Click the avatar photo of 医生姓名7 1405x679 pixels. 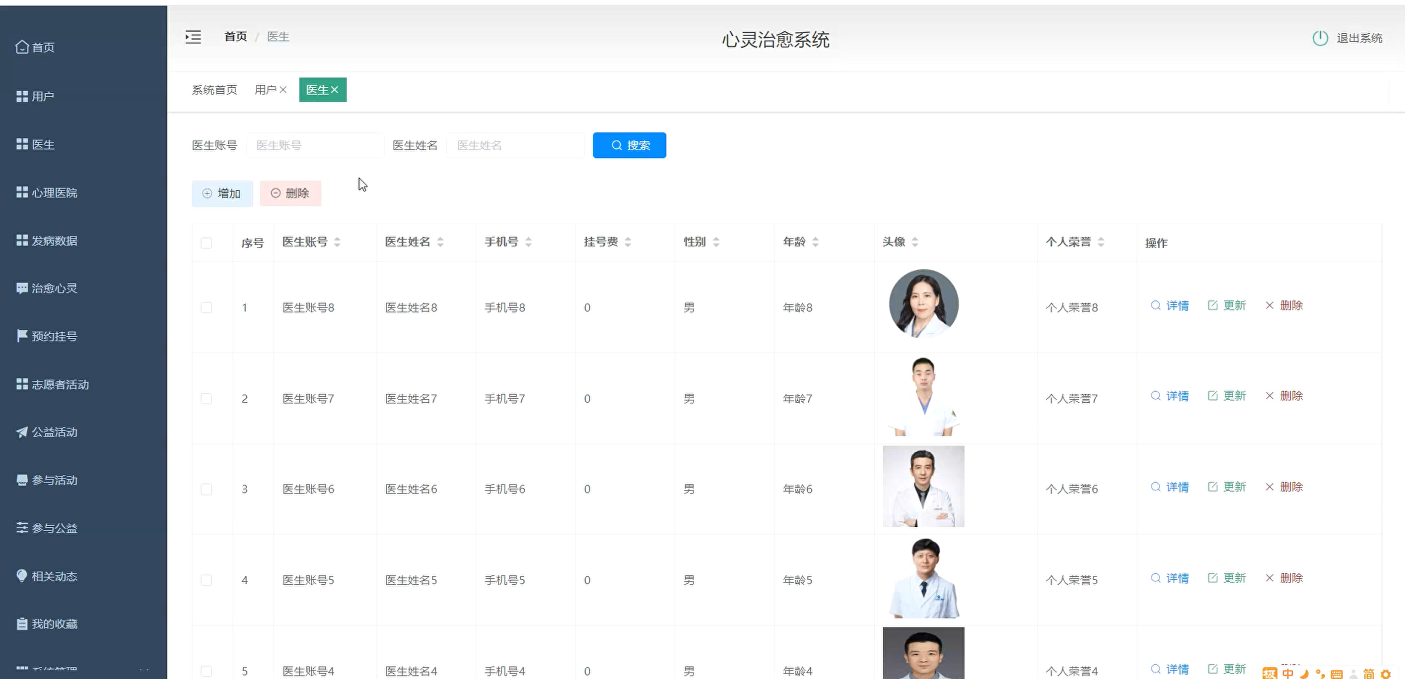[923, 396]
